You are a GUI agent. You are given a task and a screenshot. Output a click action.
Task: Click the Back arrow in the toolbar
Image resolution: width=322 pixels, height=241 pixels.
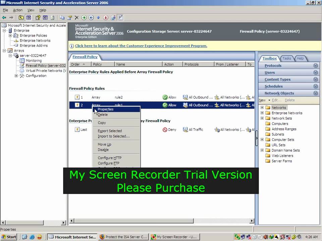[x=4, y=18]
